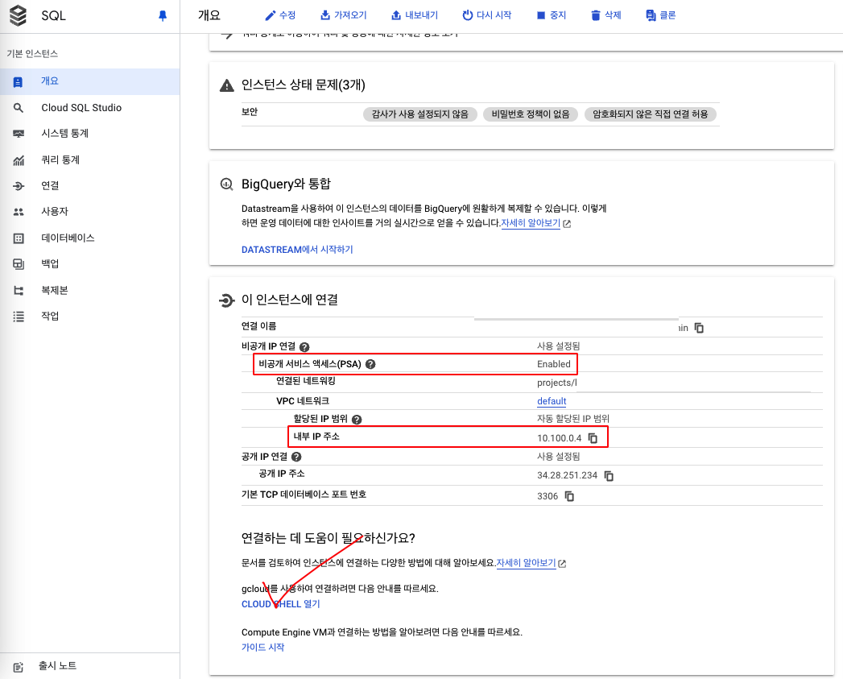Copy the port number 3306
Viewport: 843px width, 679px height.
click(x=569, y=496)
